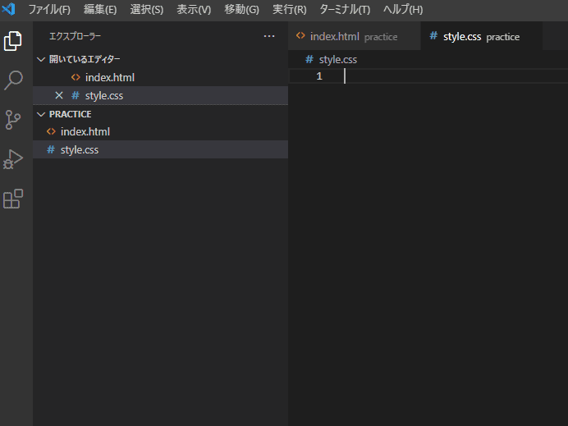Open the ファイル(F) menu

coord(49,10)
